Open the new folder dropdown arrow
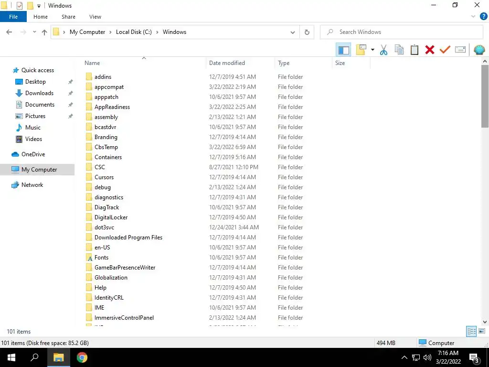 point(372,50)
